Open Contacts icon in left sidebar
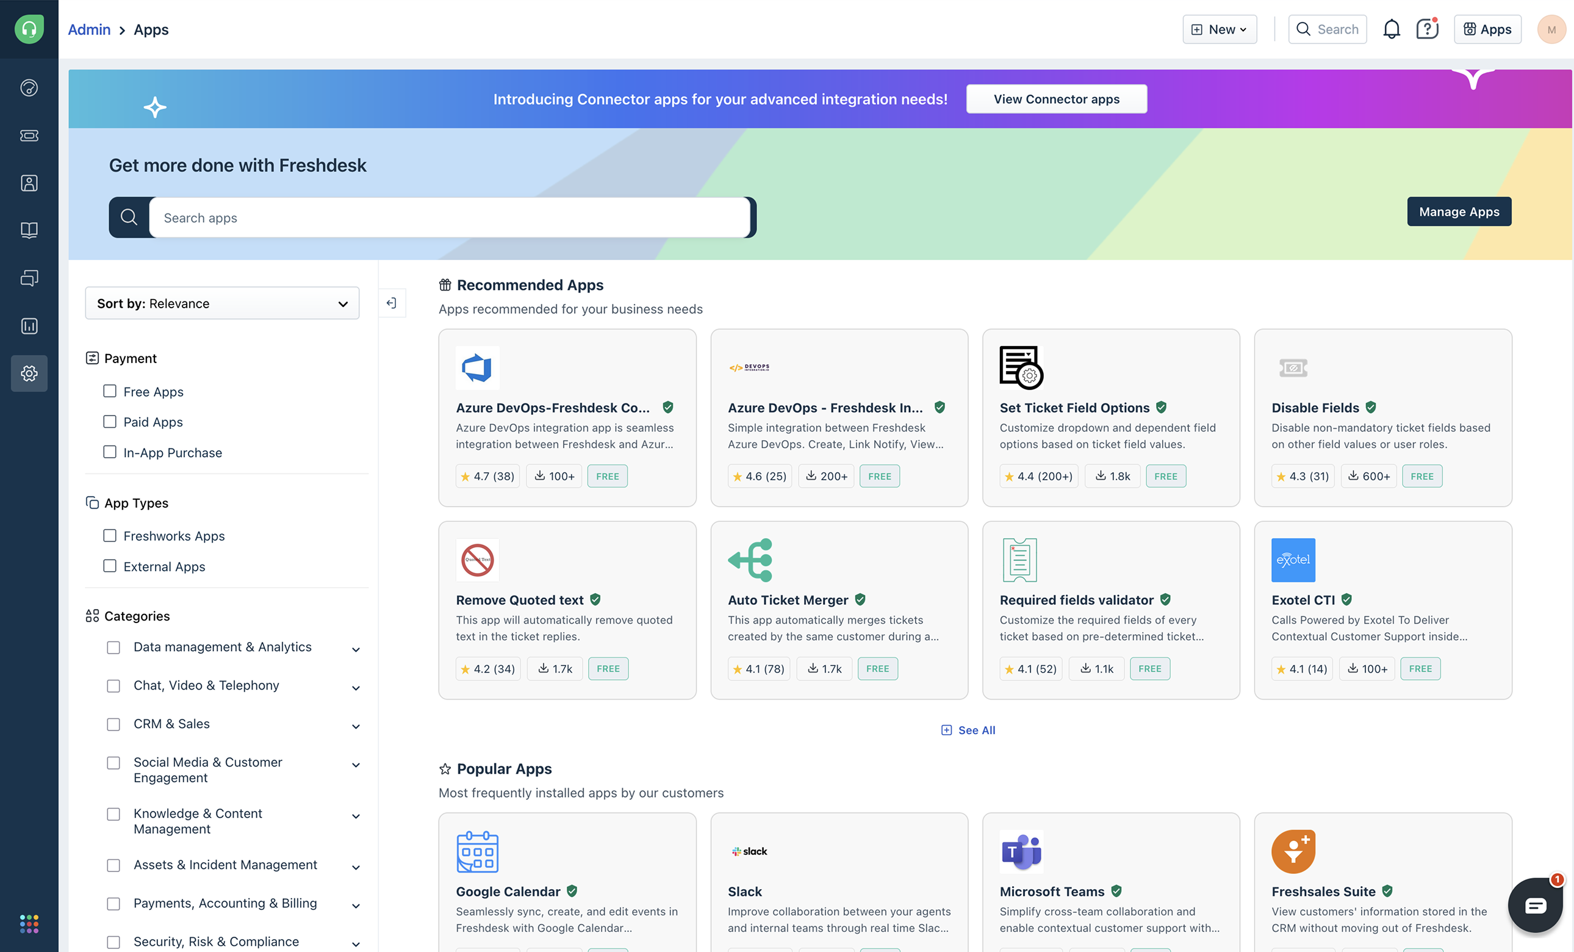Viewport: 1574px width, 952px height. [29, 182]
